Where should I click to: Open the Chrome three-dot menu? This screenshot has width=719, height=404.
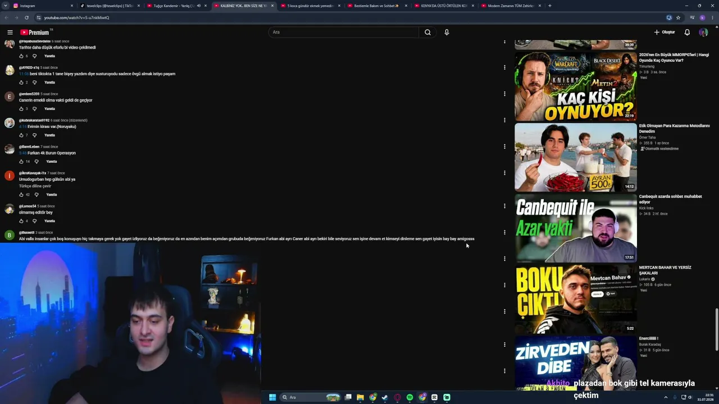[712, 17]
